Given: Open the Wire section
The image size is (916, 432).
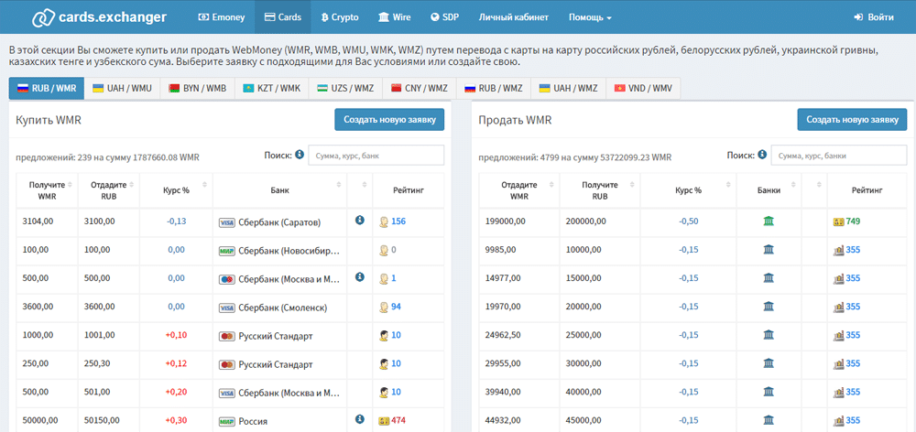Looking at the screenshot, I should click(x=394, y=16).
